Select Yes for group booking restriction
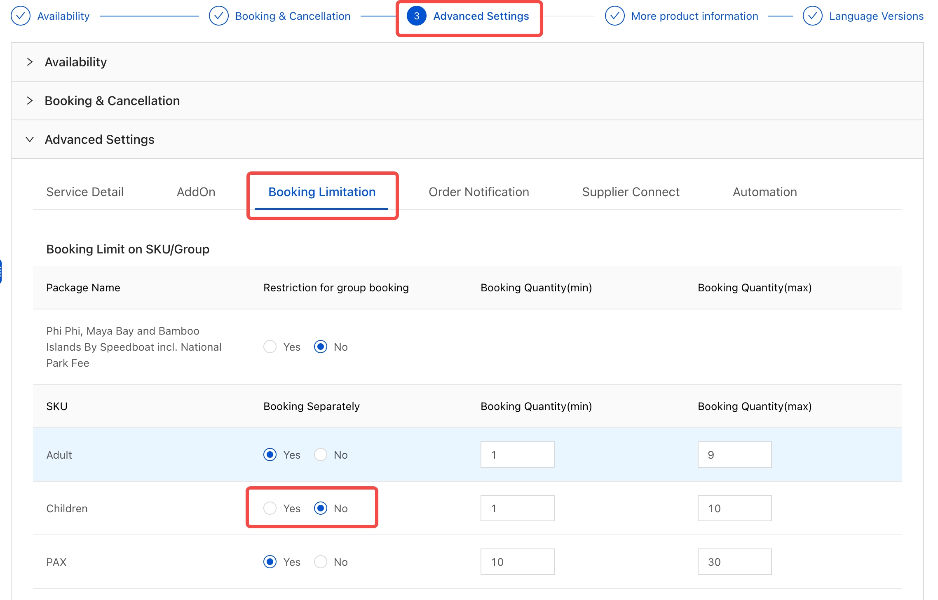The width and height of the screenshot is (938, 600). 270,347
